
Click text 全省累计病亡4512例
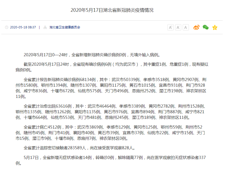43,127
